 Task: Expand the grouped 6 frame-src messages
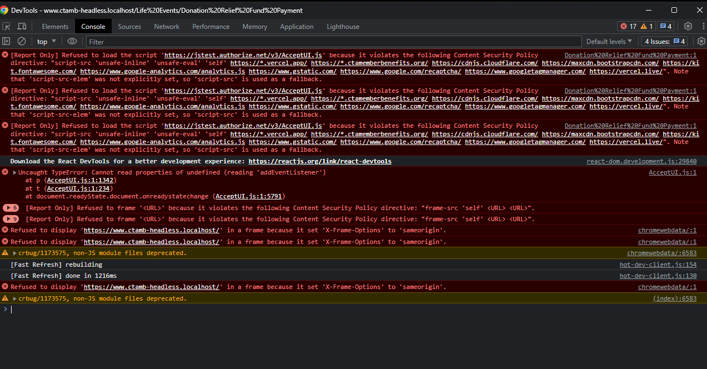[11, 208]
